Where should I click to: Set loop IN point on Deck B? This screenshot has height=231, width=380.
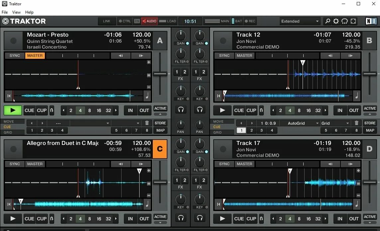point(340,110)
